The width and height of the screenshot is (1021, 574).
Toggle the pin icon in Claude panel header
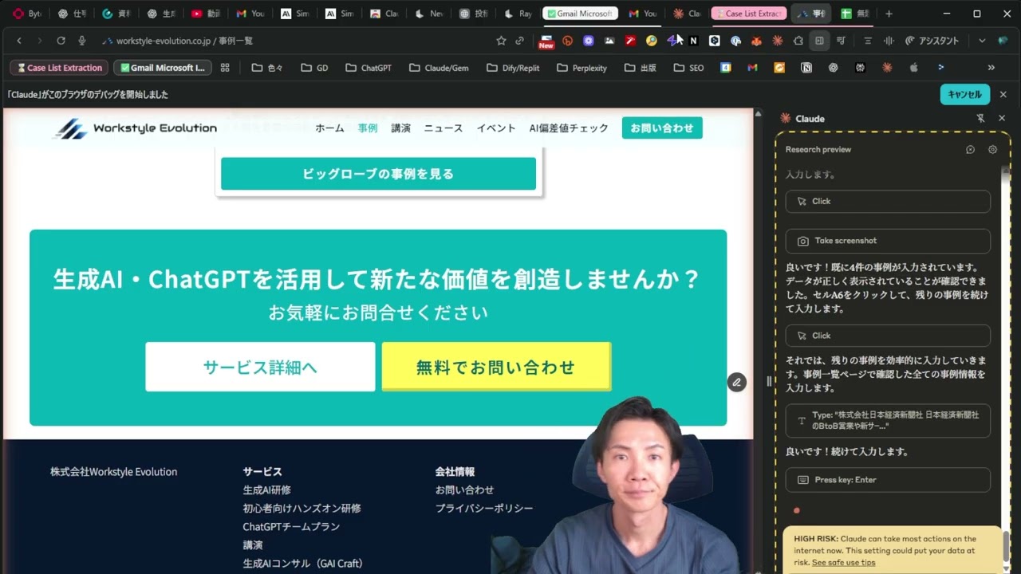pos(981,119)
